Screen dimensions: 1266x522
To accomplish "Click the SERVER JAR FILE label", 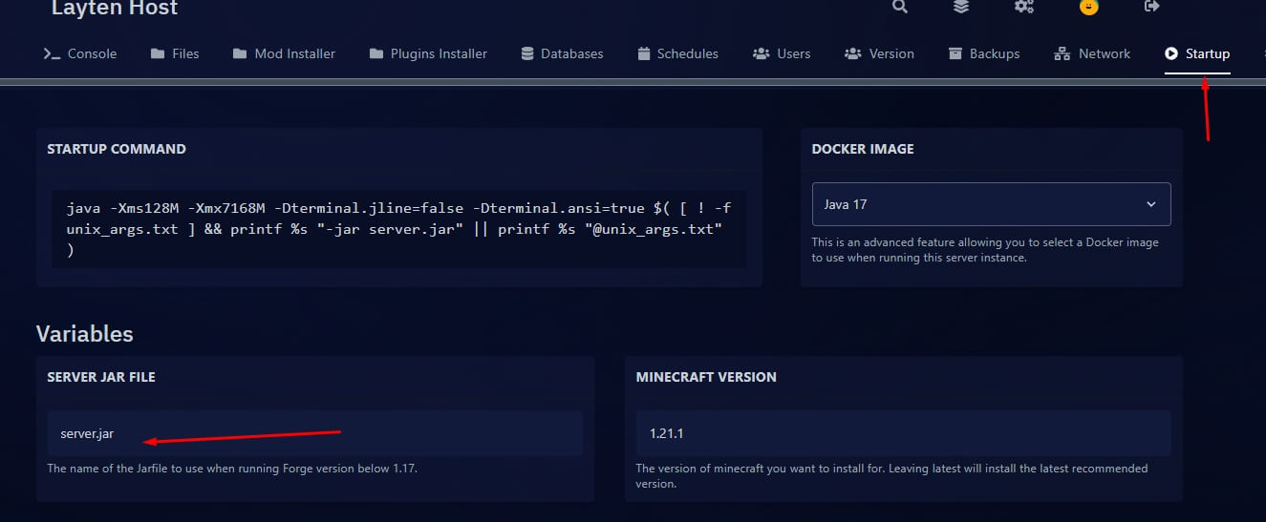I will (101, 377).
